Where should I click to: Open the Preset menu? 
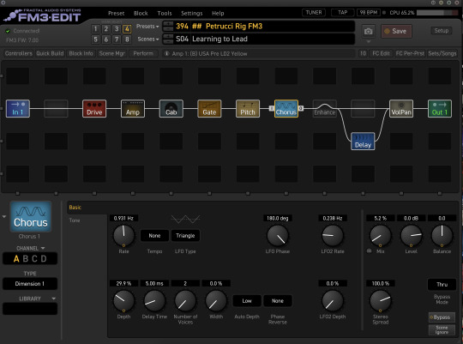[116, 14]
